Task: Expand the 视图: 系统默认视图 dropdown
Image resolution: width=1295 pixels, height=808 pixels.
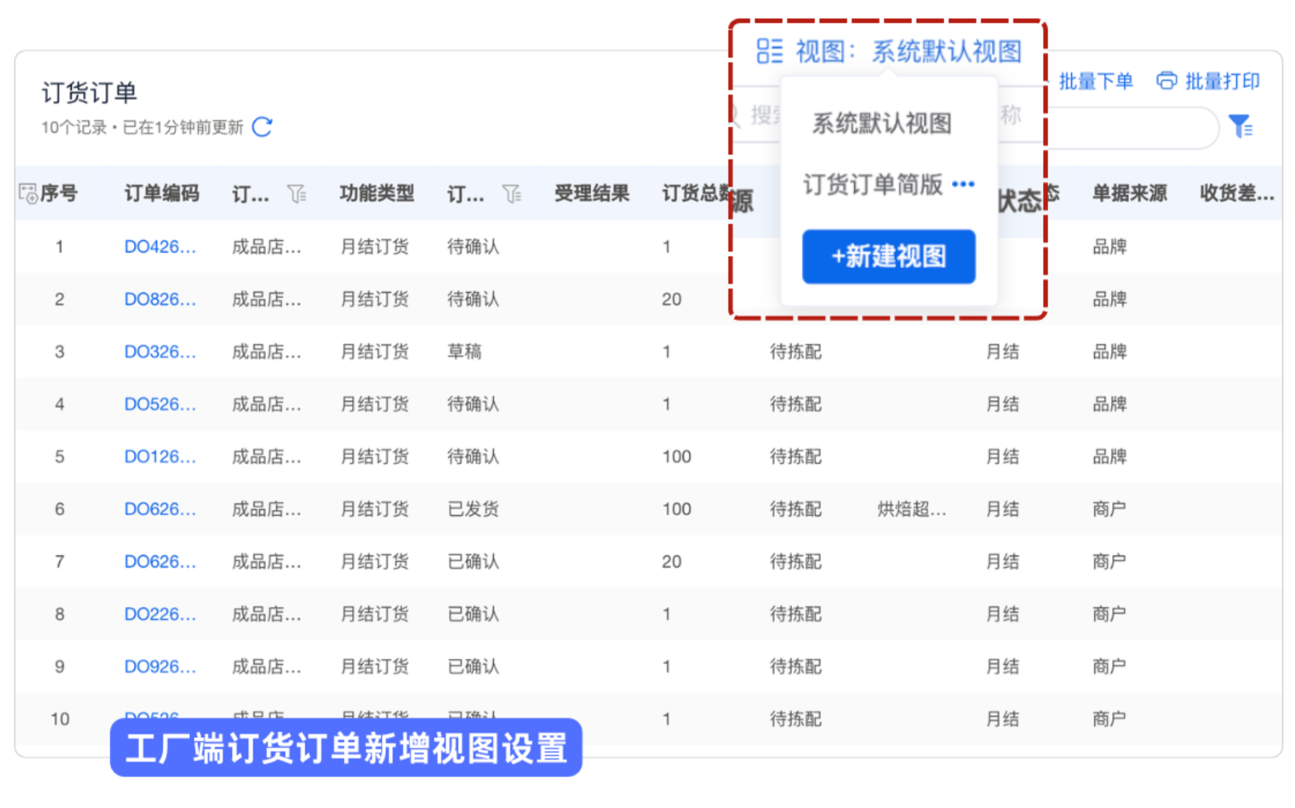Action: 909,51
